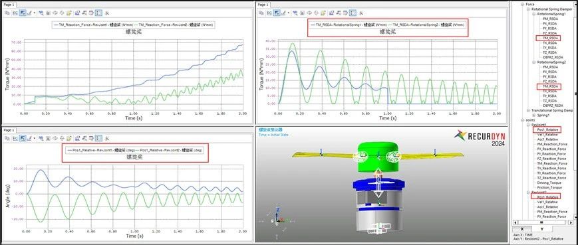Image resolution: width=578 pixels, height=245 pixels.
Task: Select Driving_Torque in the tree
Action: (550, 183)
